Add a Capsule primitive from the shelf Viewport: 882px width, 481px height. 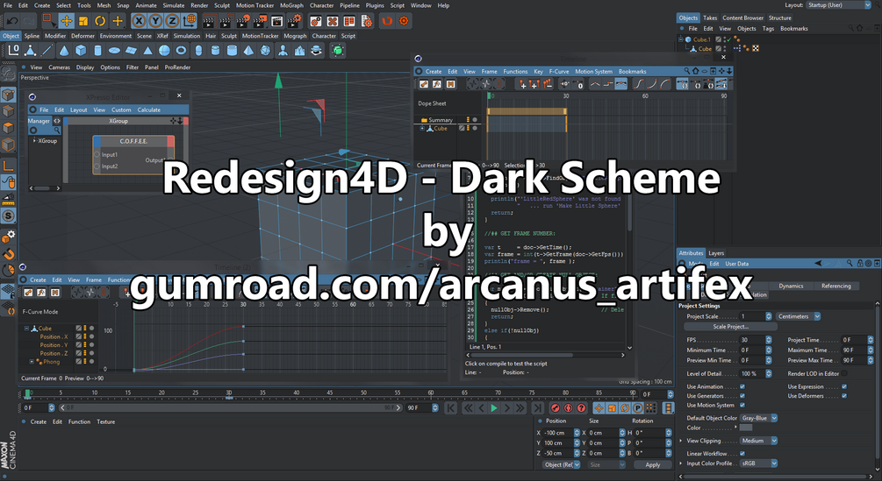(198, 51)
